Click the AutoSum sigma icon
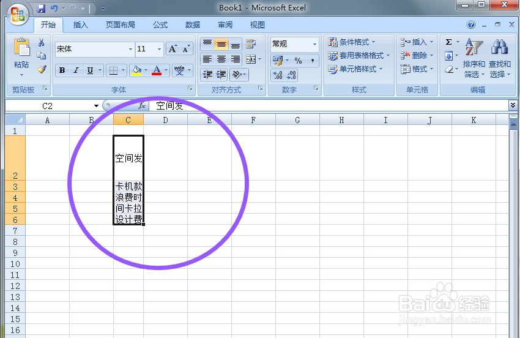Image resolution: width=520 pixels, height=338 pixels. click(x=448, y=42)
